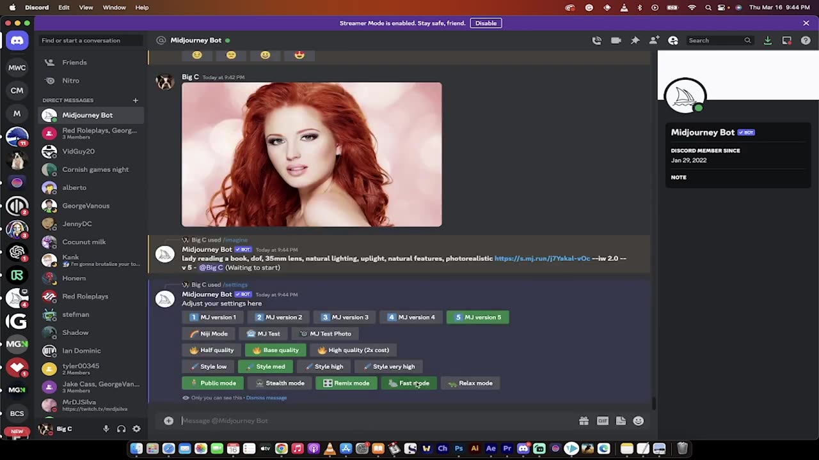Viewport: 819px width, 460px height.
Task: Toggle Stealth mode
Action: coord(279,383)
